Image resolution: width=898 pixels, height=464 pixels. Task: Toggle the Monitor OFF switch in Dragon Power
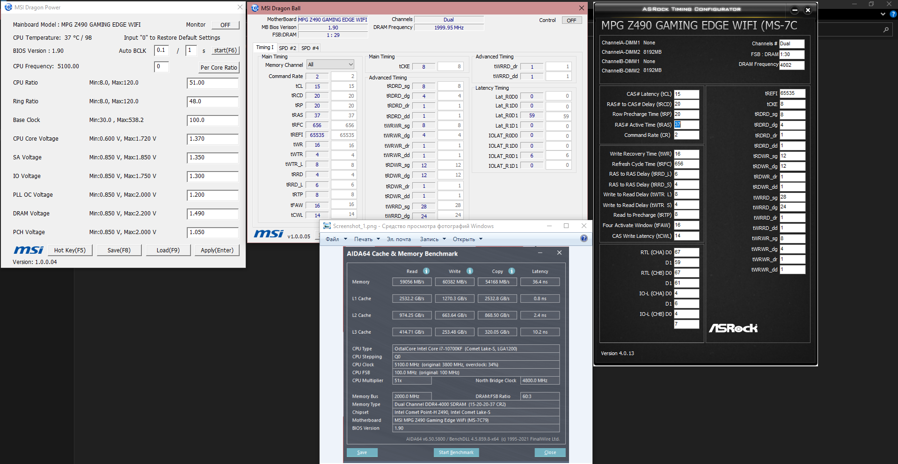click(x=226, y=25)
